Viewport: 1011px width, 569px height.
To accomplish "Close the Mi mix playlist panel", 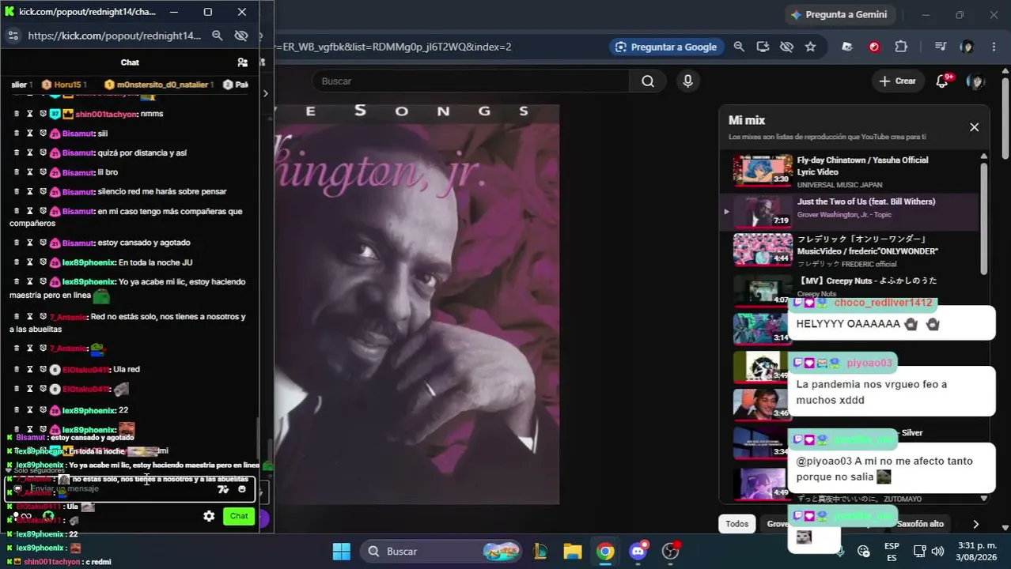I will 974,126.
